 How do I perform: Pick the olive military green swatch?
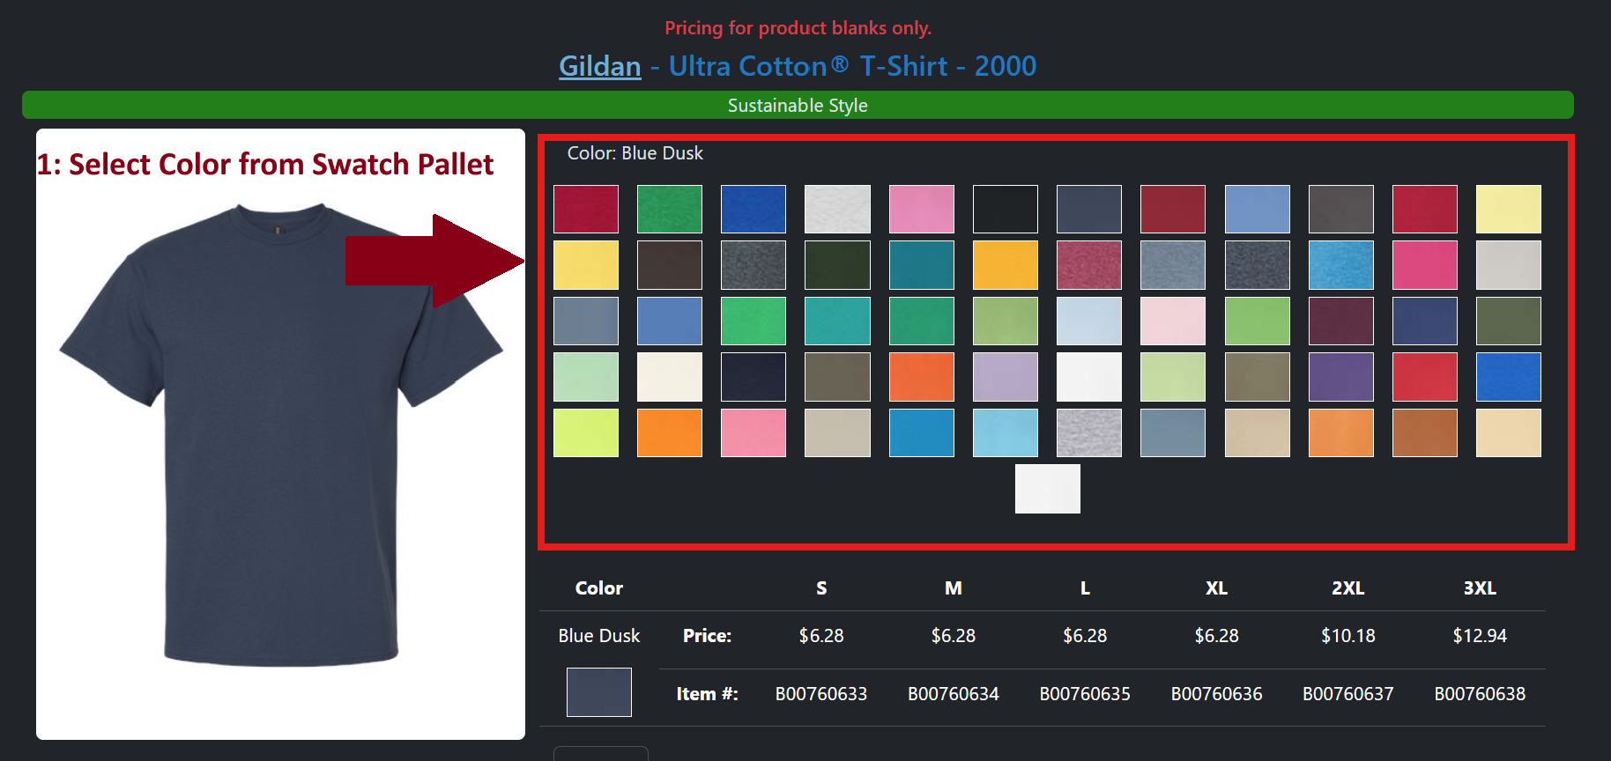click(1509, 321)
